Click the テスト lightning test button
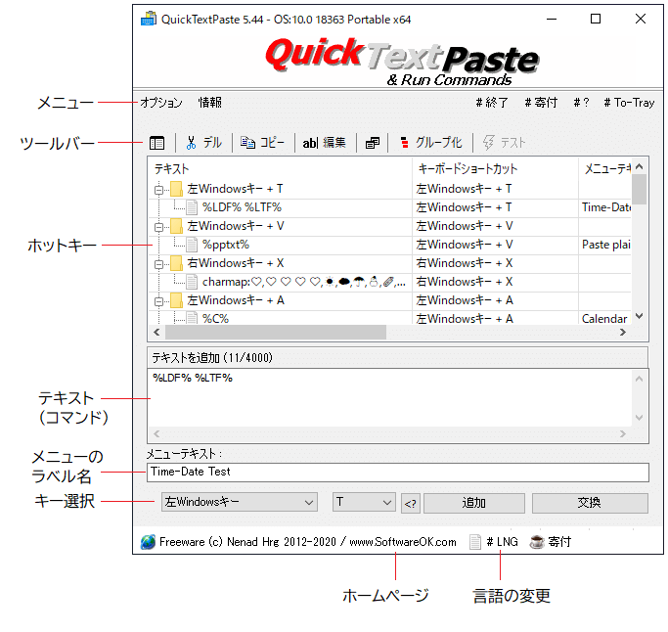Screen dimensions: 668x632 [504, 143]
